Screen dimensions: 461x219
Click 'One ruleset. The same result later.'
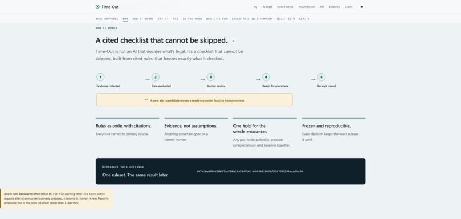(136, 175)
